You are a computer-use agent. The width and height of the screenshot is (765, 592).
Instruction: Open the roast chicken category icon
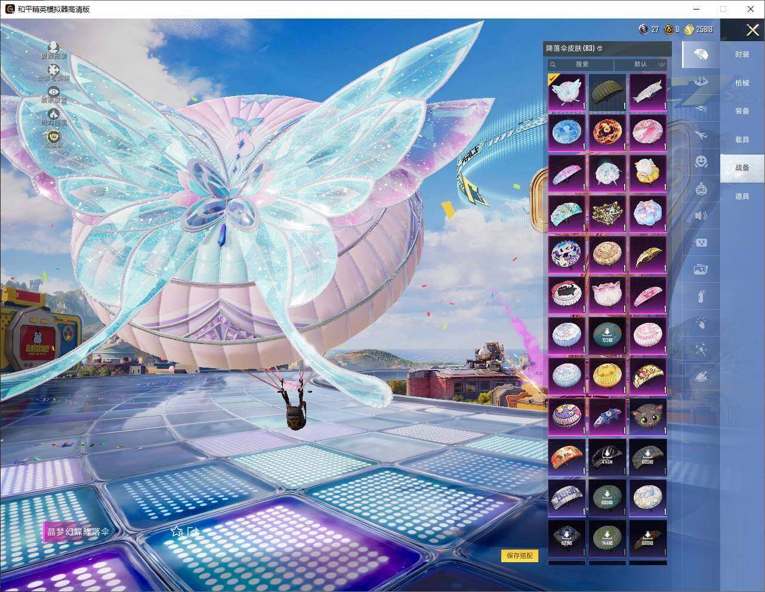point(701,377)
